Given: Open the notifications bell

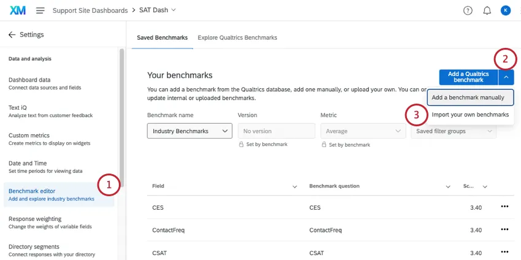Looking at the screenshot, I should pyautogui.click(x=487, y=10).
